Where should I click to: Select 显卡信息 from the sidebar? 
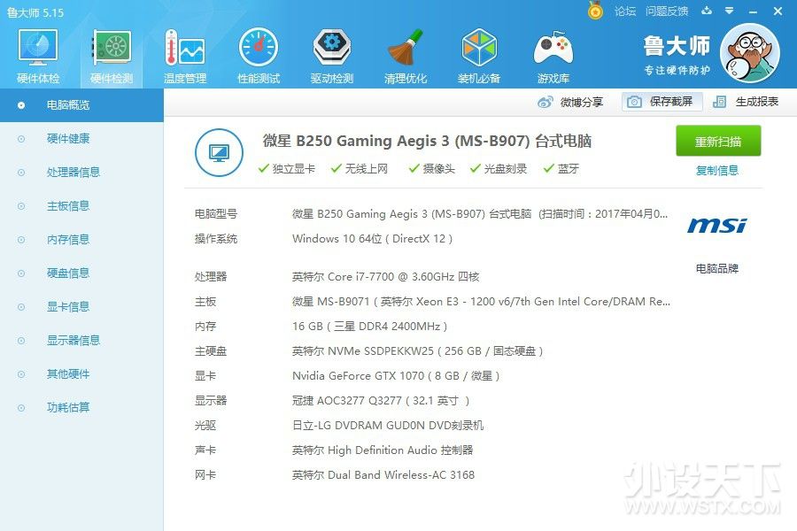68,306
